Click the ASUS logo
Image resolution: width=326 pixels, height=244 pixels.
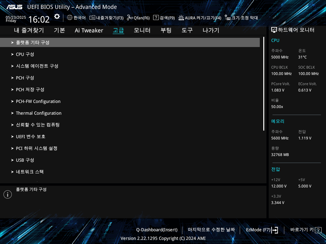pyautogui.click(x=14, y=7)
